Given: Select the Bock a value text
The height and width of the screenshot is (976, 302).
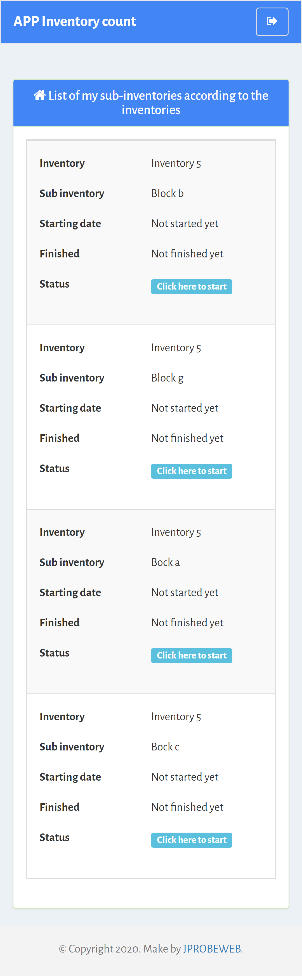Looking at the screenshot, I should pyautogui.click(x=166, y=562).
